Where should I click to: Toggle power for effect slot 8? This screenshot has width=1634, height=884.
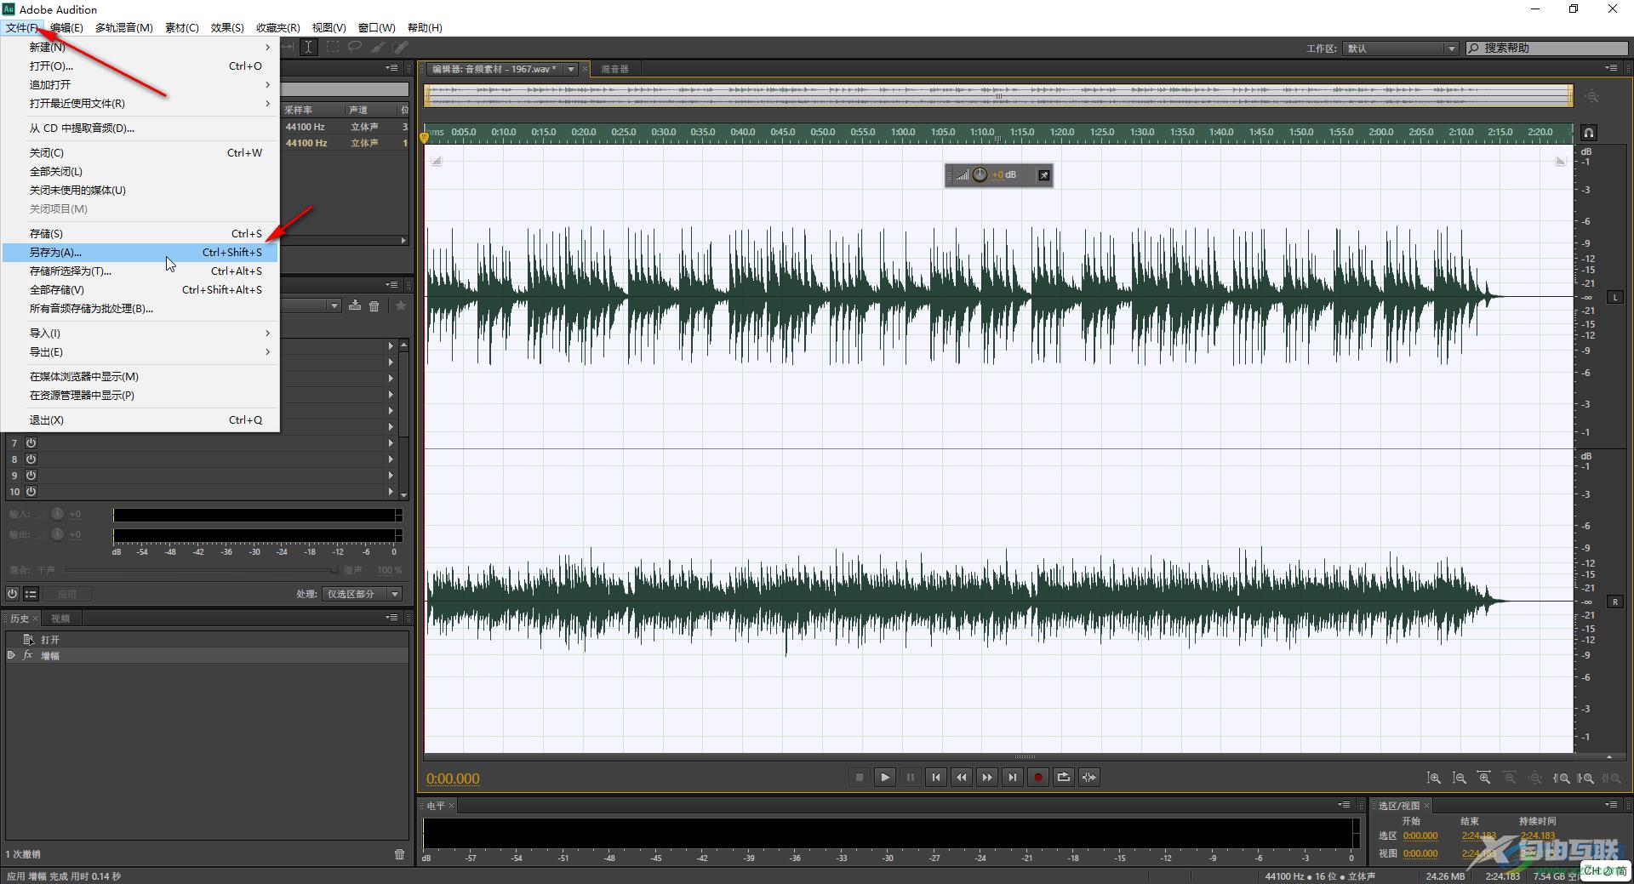(x=31, y=459)
